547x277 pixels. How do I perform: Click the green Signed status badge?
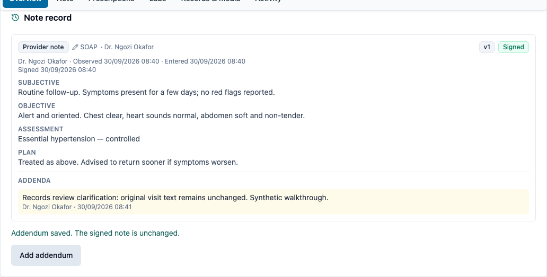coord(514,47)
